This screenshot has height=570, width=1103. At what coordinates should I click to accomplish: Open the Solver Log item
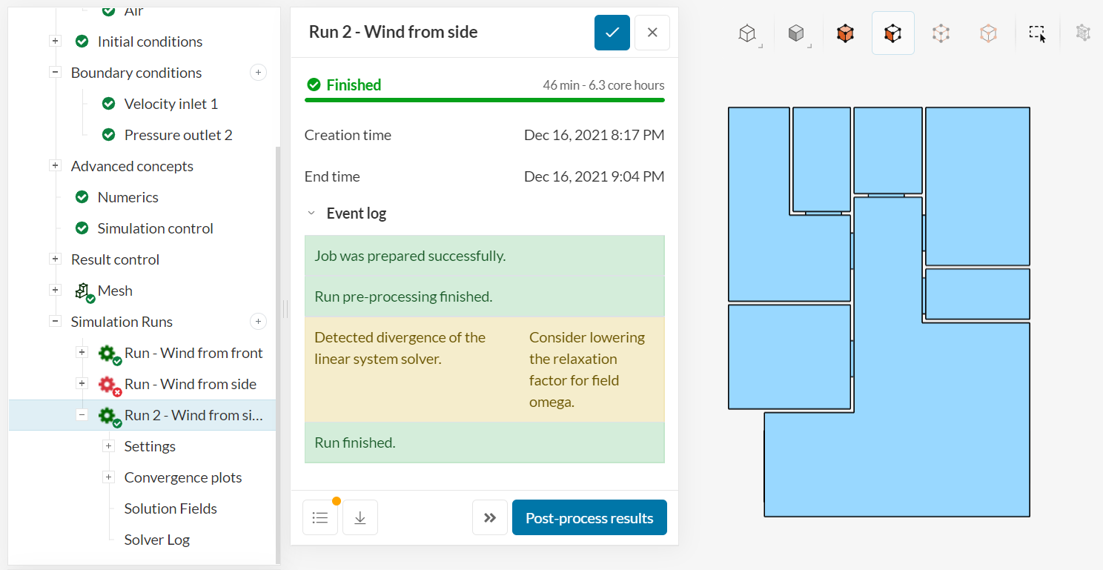(156, 540)
